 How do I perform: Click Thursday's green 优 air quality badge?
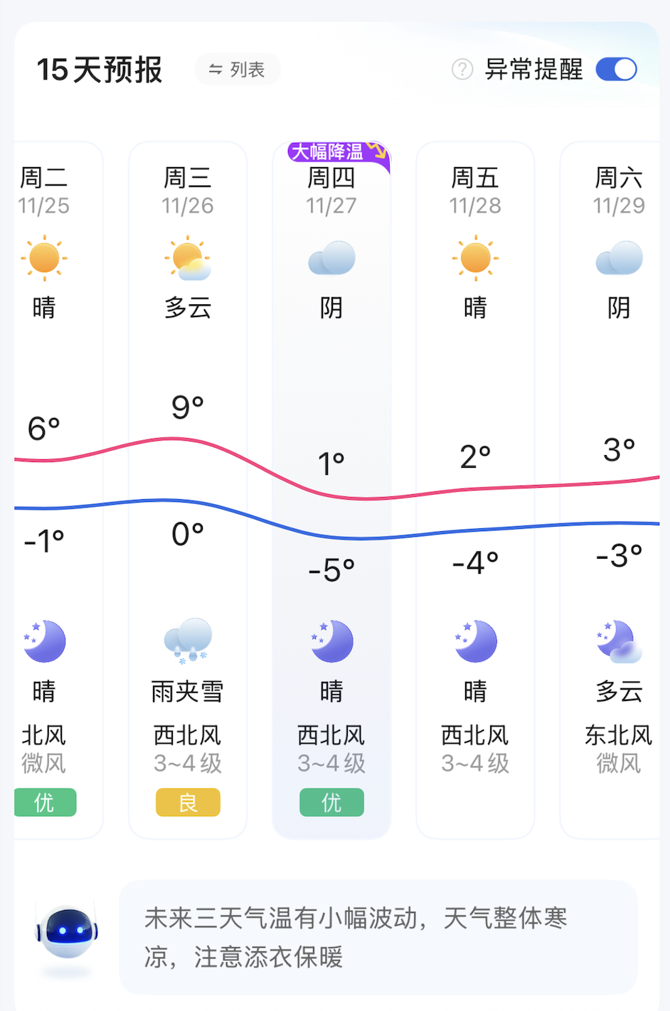(331, 803)
